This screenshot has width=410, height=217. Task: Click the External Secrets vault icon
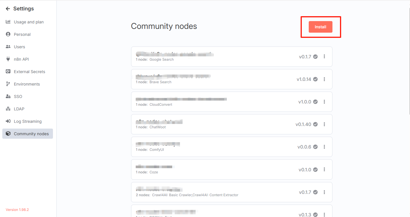point(8,72)
